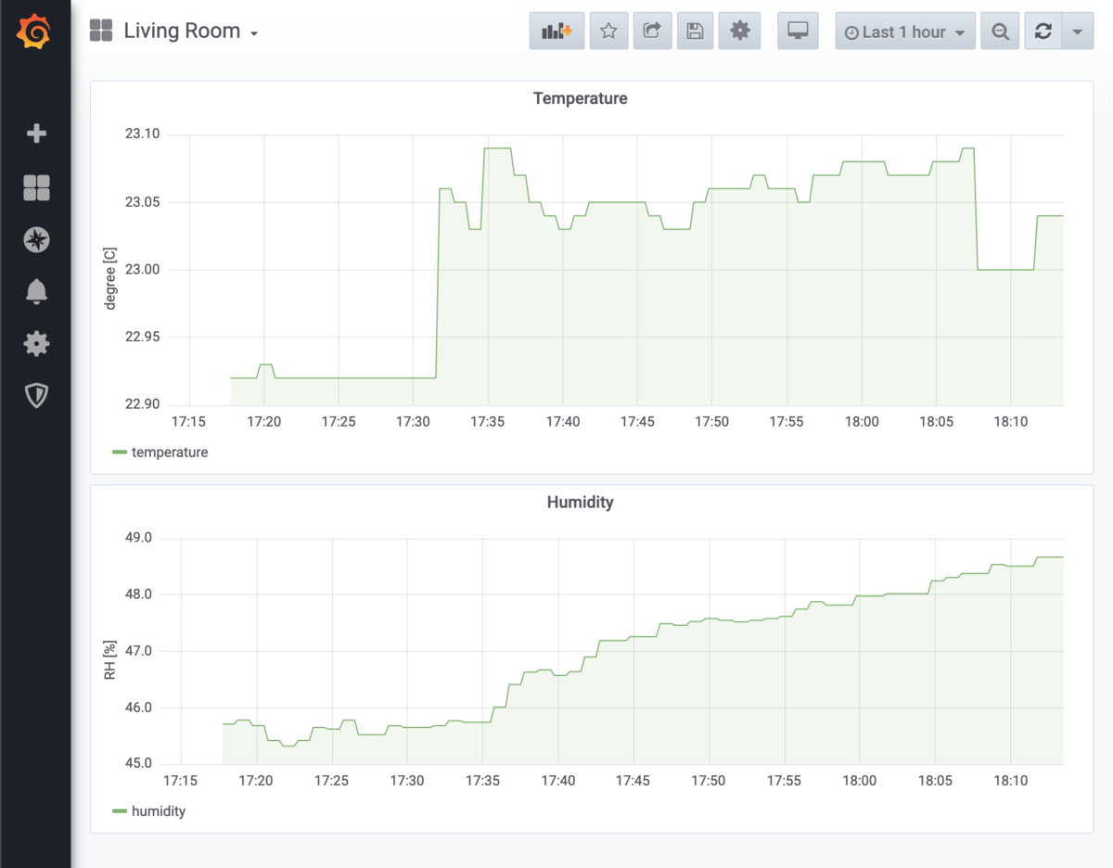Save the dashboard
Viewport: 1113px width, 868px height.
click(696, 32)
